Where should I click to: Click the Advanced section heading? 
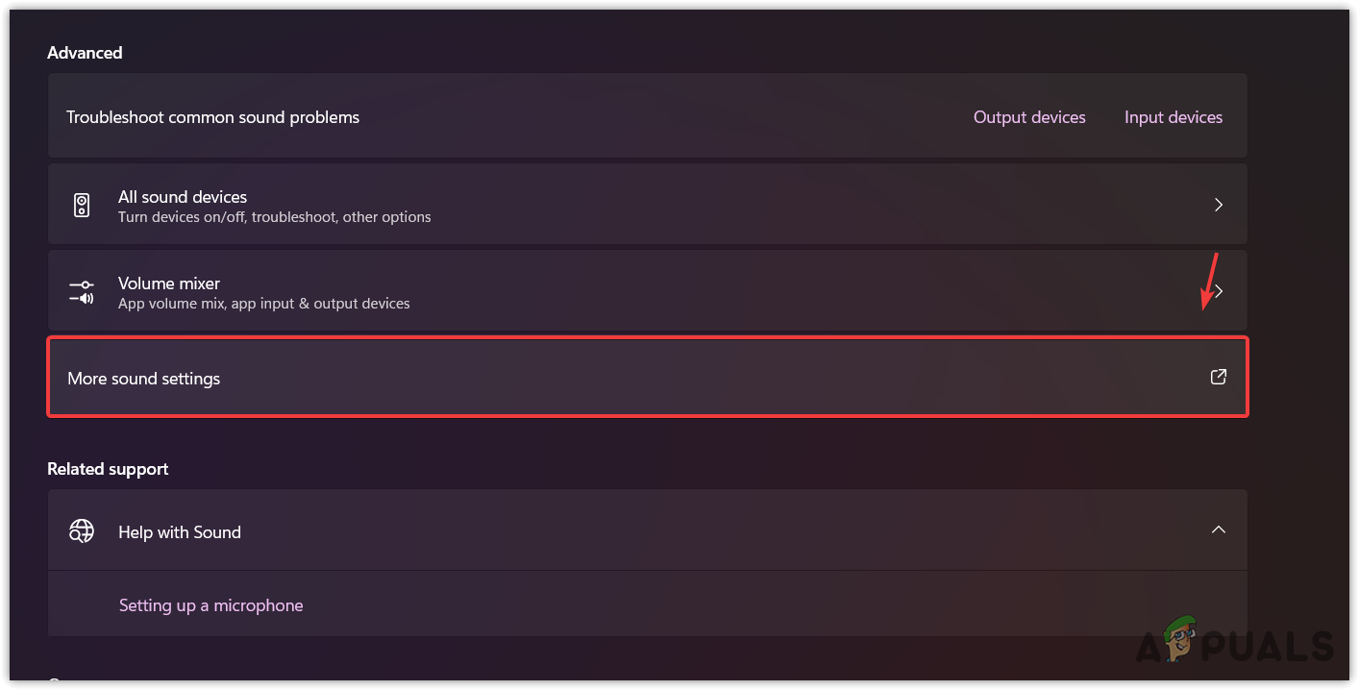[85, 53]
